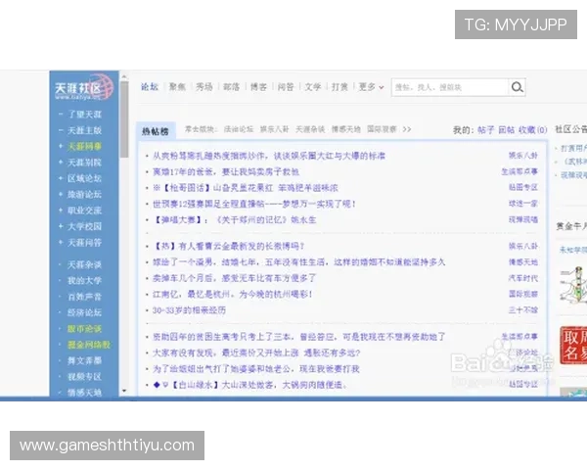This screenshot has height=470, width=587.
Task: Click the search magnifier icon
Action: coord(517,87)
